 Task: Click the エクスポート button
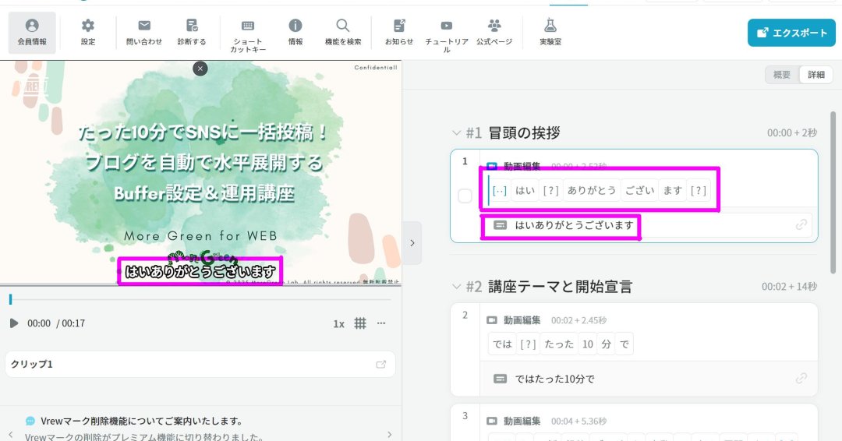pyautogui.click(x=791, y=33)
